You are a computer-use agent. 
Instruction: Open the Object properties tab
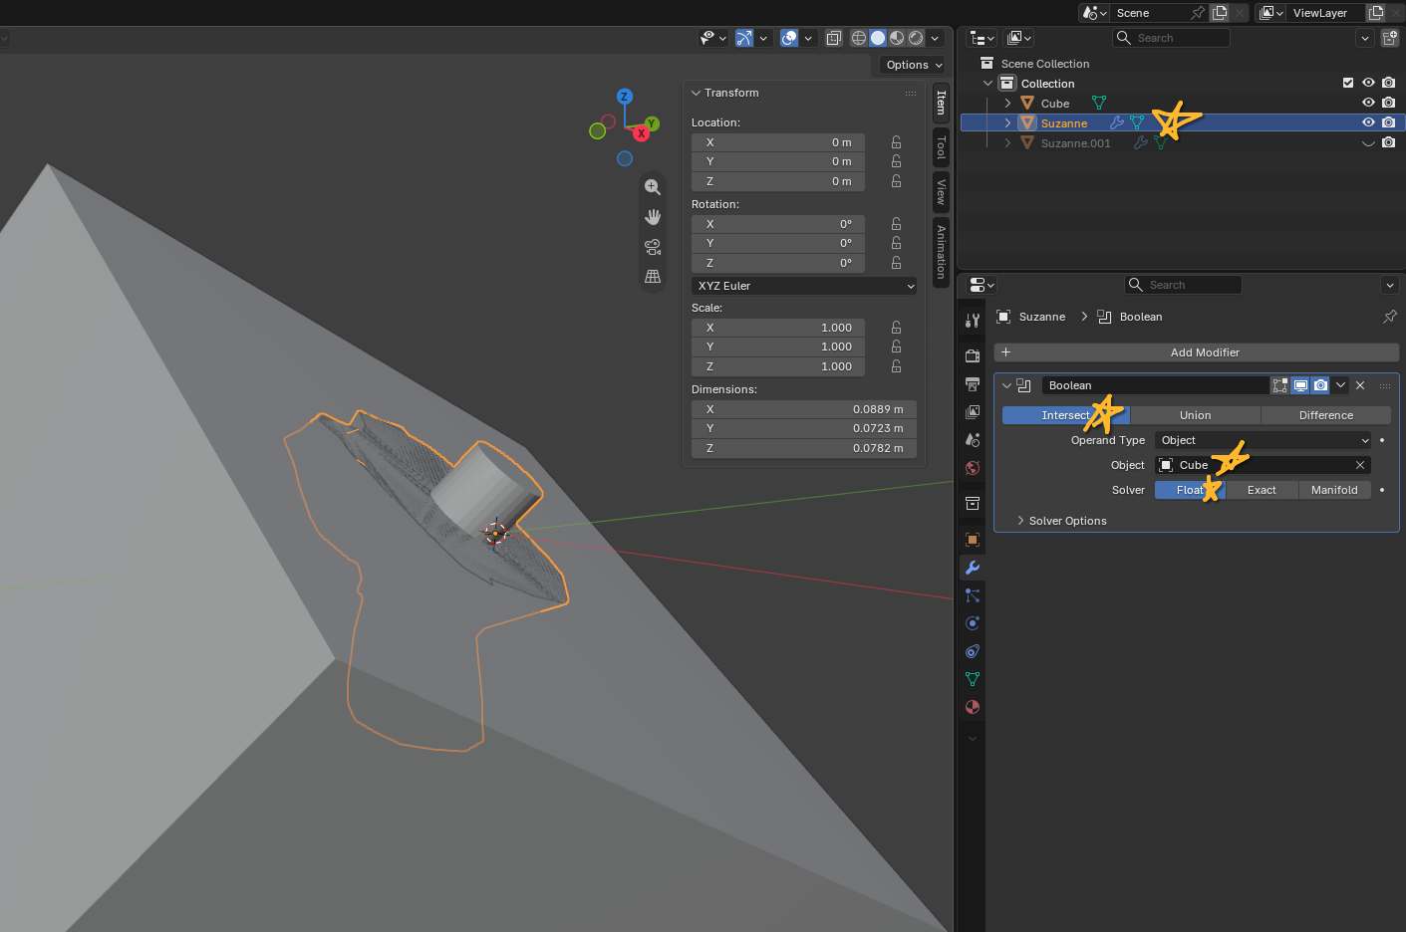point(973,539)
